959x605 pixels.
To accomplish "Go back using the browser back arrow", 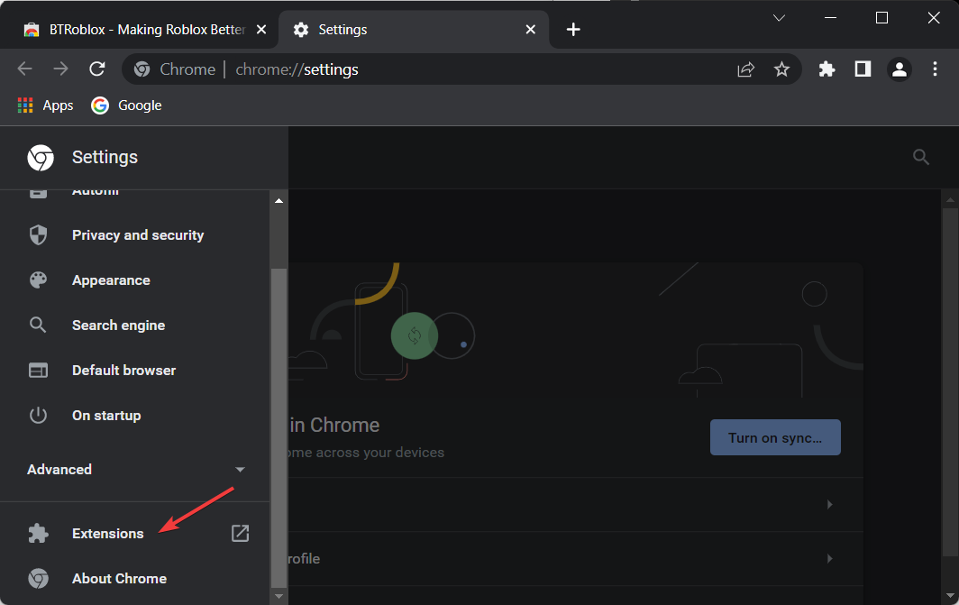I will tap(24, 69).
